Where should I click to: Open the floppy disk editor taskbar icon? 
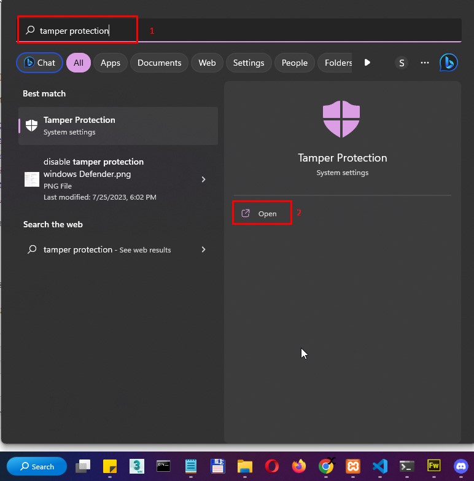click(x=218, y=466)
